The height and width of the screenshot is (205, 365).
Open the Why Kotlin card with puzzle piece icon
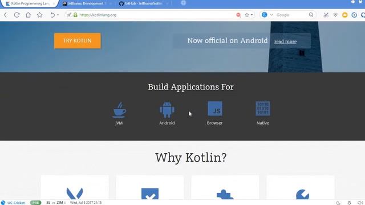pos(225,187)
